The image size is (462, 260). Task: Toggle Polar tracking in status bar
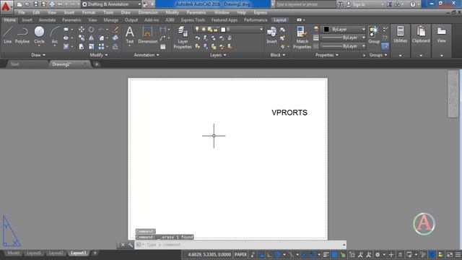[x=277, y=254]
